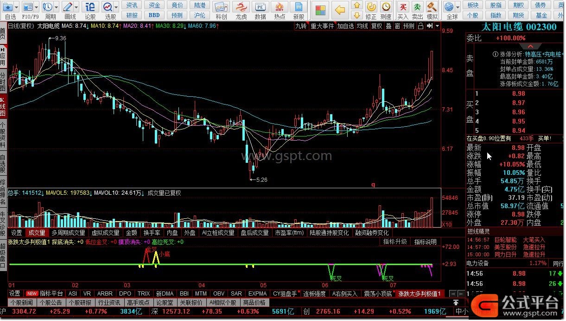
Task: Click the 周期 period clock icon
Action: coord(47,7)
